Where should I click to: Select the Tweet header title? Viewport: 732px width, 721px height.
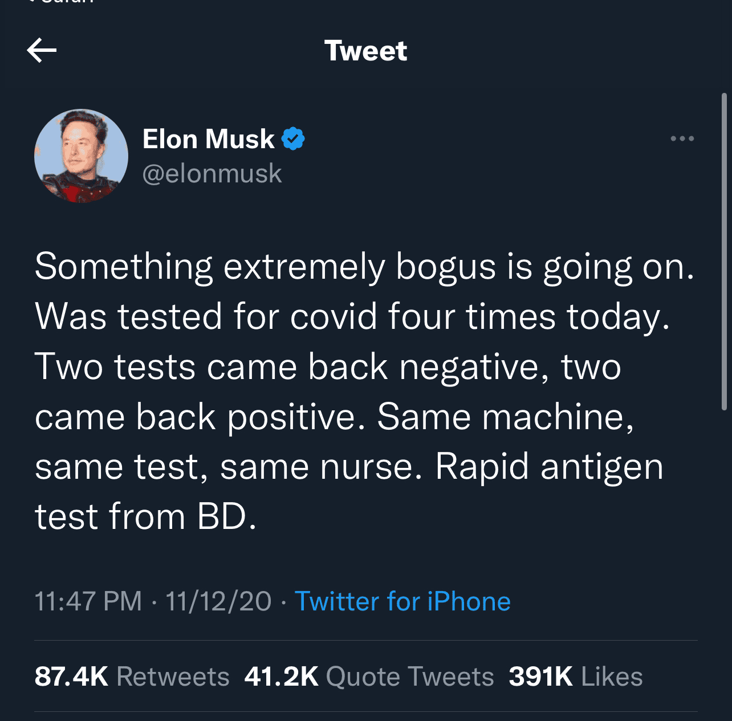coord(365,50)
